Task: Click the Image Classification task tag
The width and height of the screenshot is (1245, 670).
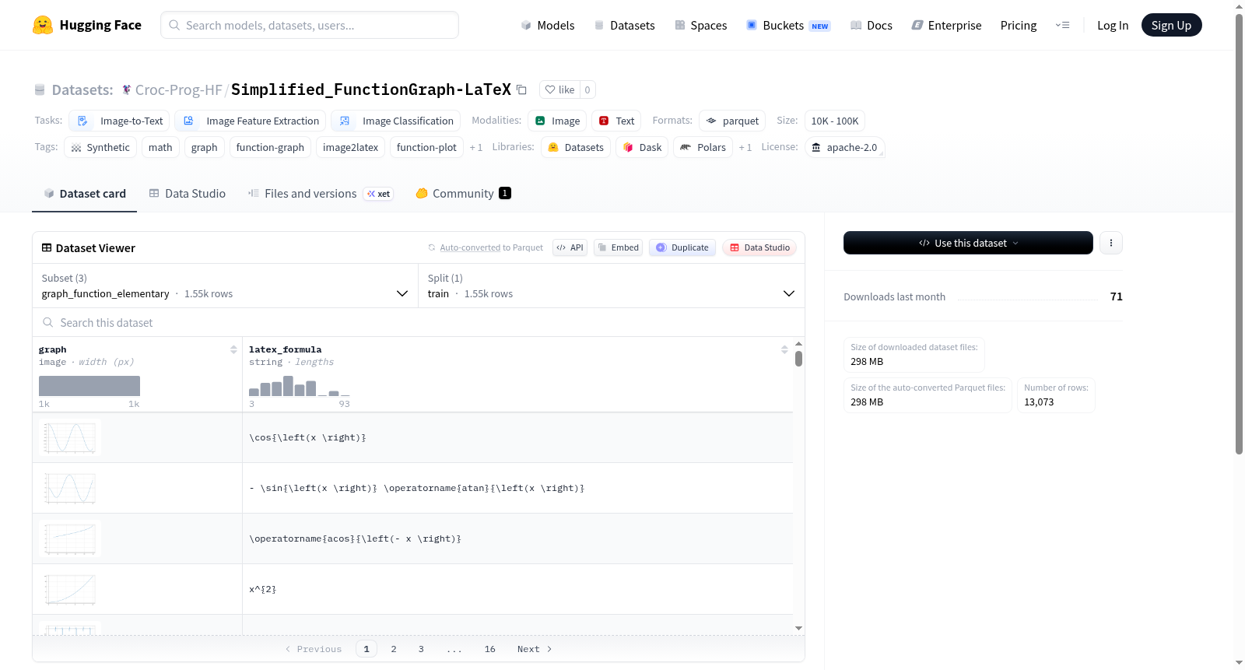Action: tap(396, 121)
